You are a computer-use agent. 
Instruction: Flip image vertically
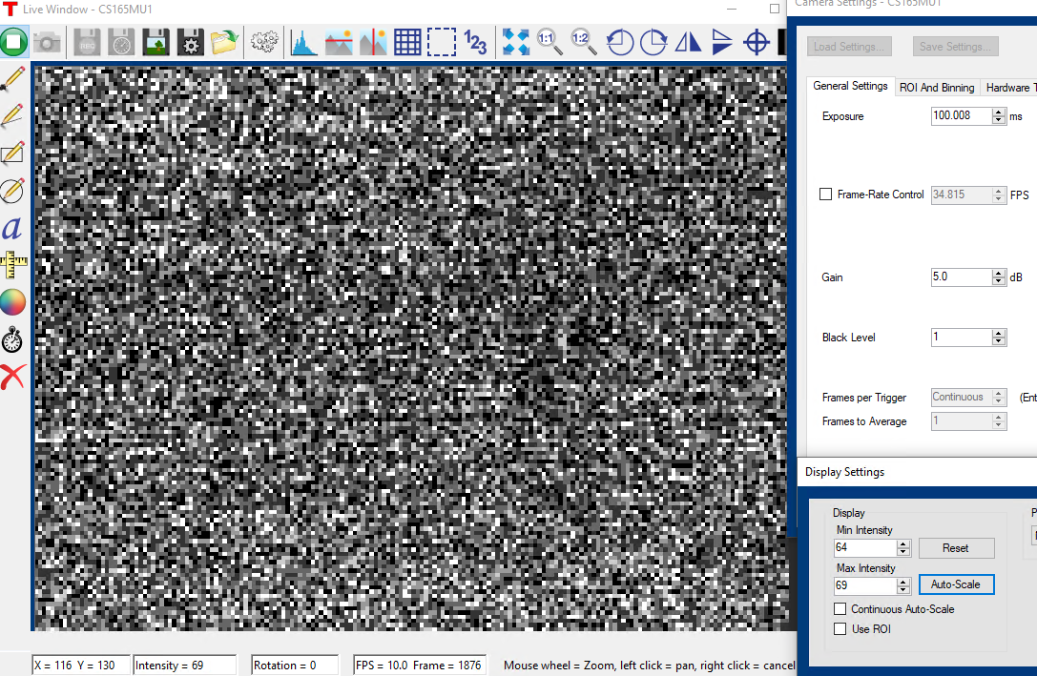tap(722, 43)
